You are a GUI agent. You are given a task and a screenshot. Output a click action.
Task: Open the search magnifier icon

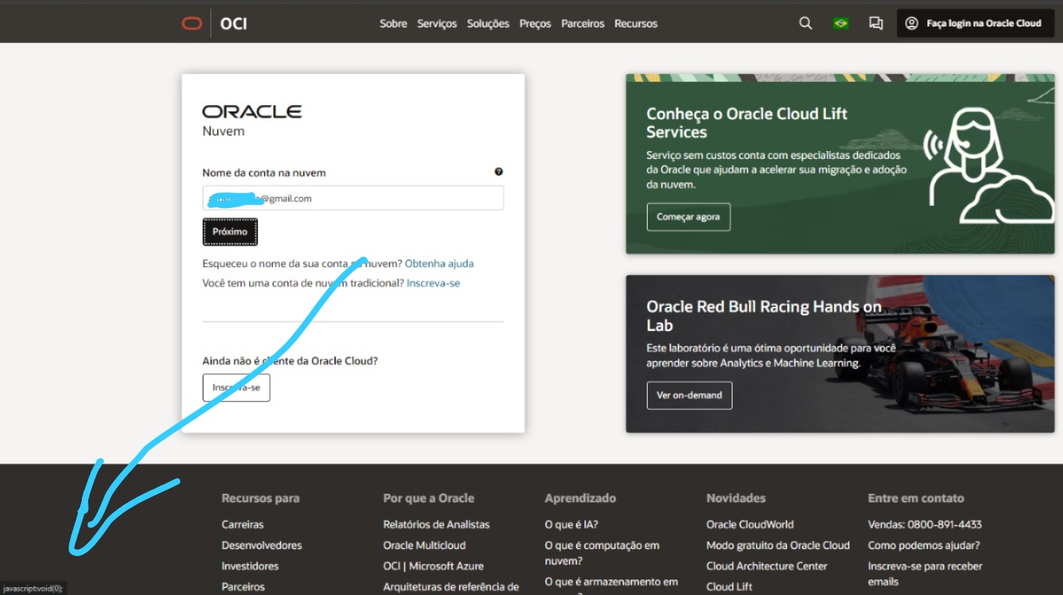(x=806, y=23)
